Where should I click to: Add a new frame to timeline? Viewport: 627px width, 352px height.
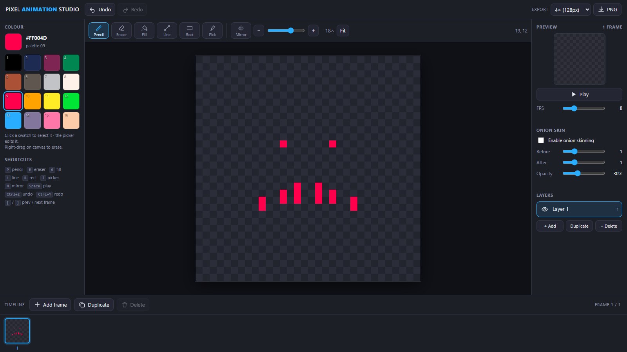pyautogui.click(x=50, y=305)
